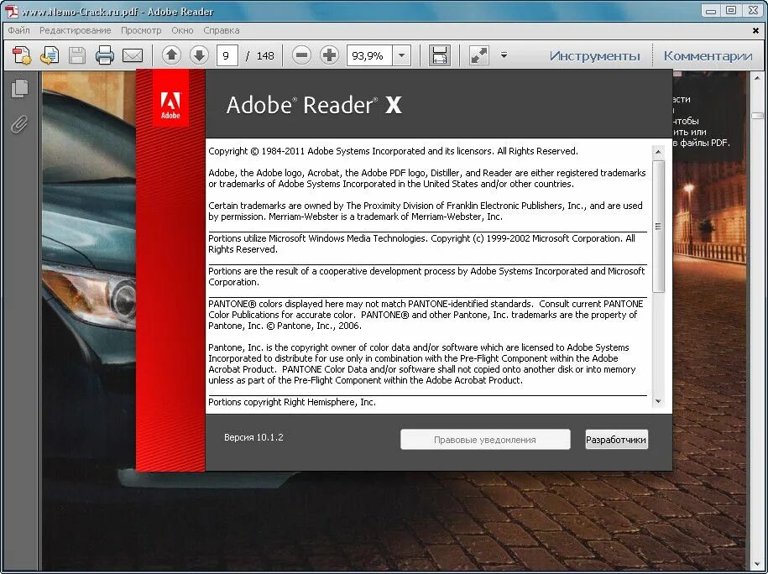The width and height of the screenshot is (768, 574).
Task: Click the page number field showing 9
Action: (227, 55)
